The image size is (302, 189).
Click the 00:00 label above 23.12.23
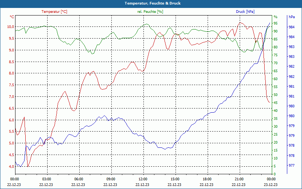271,179
